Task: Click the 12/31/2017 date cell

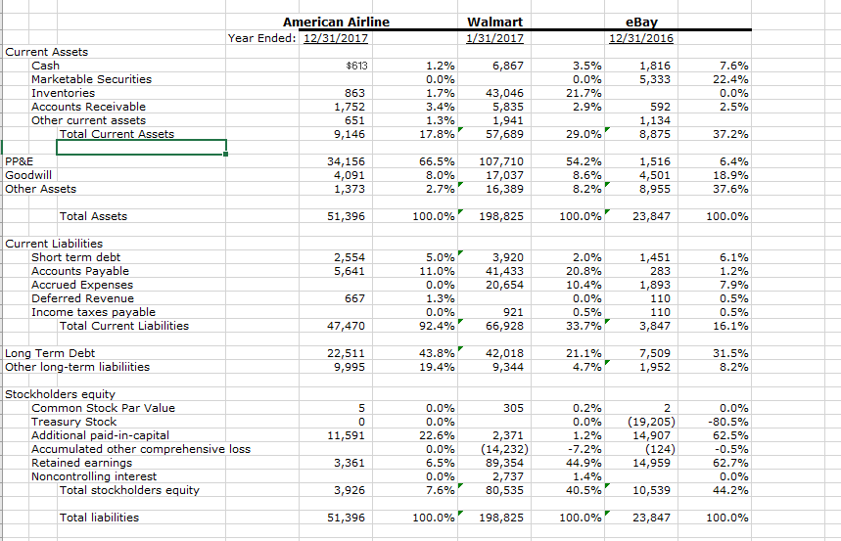Action: [336, 38]
